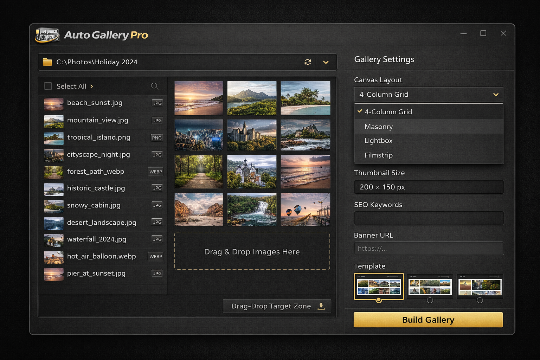Click the JPG badge beside beach_sunst.jpg
This screenshot has width=540, height=360.
tap(157, 103)
